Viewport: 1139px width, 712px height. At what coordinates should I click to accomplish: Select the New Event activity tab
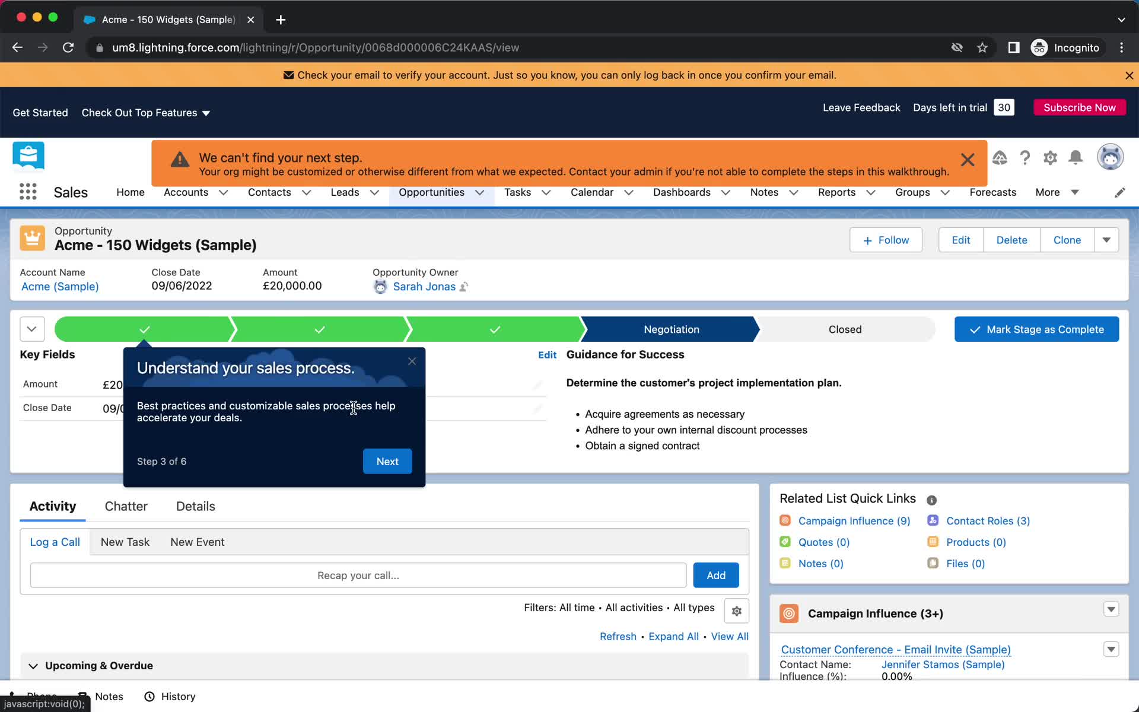pos(198,542)
